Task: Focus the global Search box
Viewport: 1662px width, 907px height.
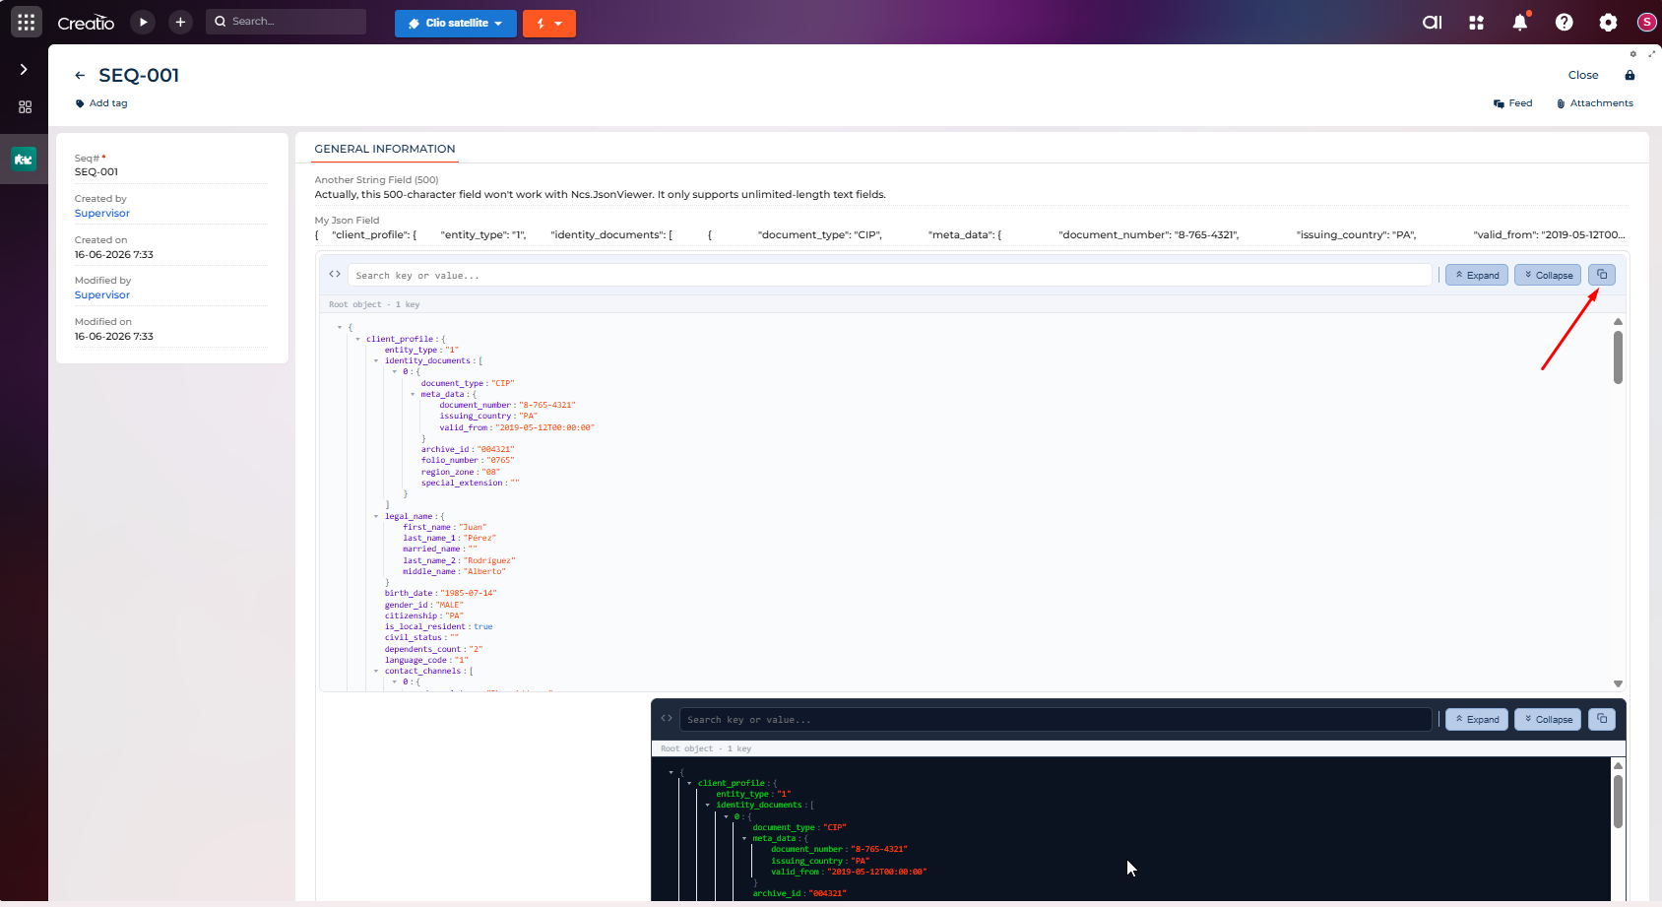Action: point(286,22)
